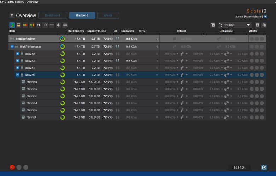Click the I/O arrows icon in the StorageReview row
This screenshot has width=276, height=176.
tap(117, 38)
